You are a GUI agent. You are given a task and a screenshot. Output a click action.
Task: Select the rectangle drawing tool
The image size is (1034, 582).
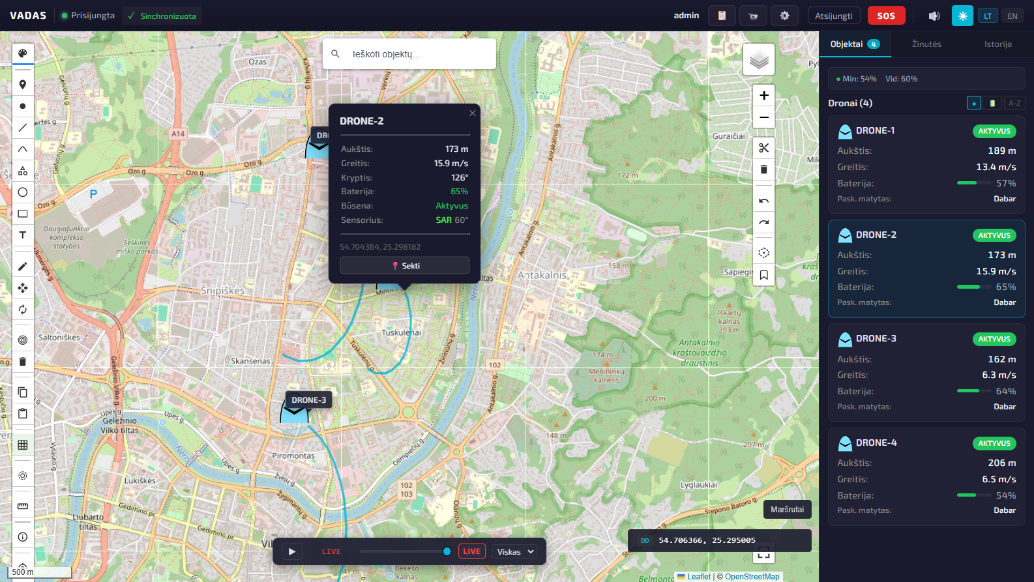23,214
